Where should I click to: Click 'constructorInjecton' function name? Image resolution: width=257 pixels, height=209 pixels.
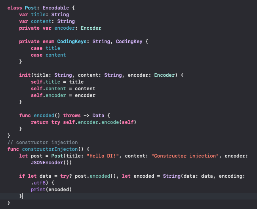50,149
